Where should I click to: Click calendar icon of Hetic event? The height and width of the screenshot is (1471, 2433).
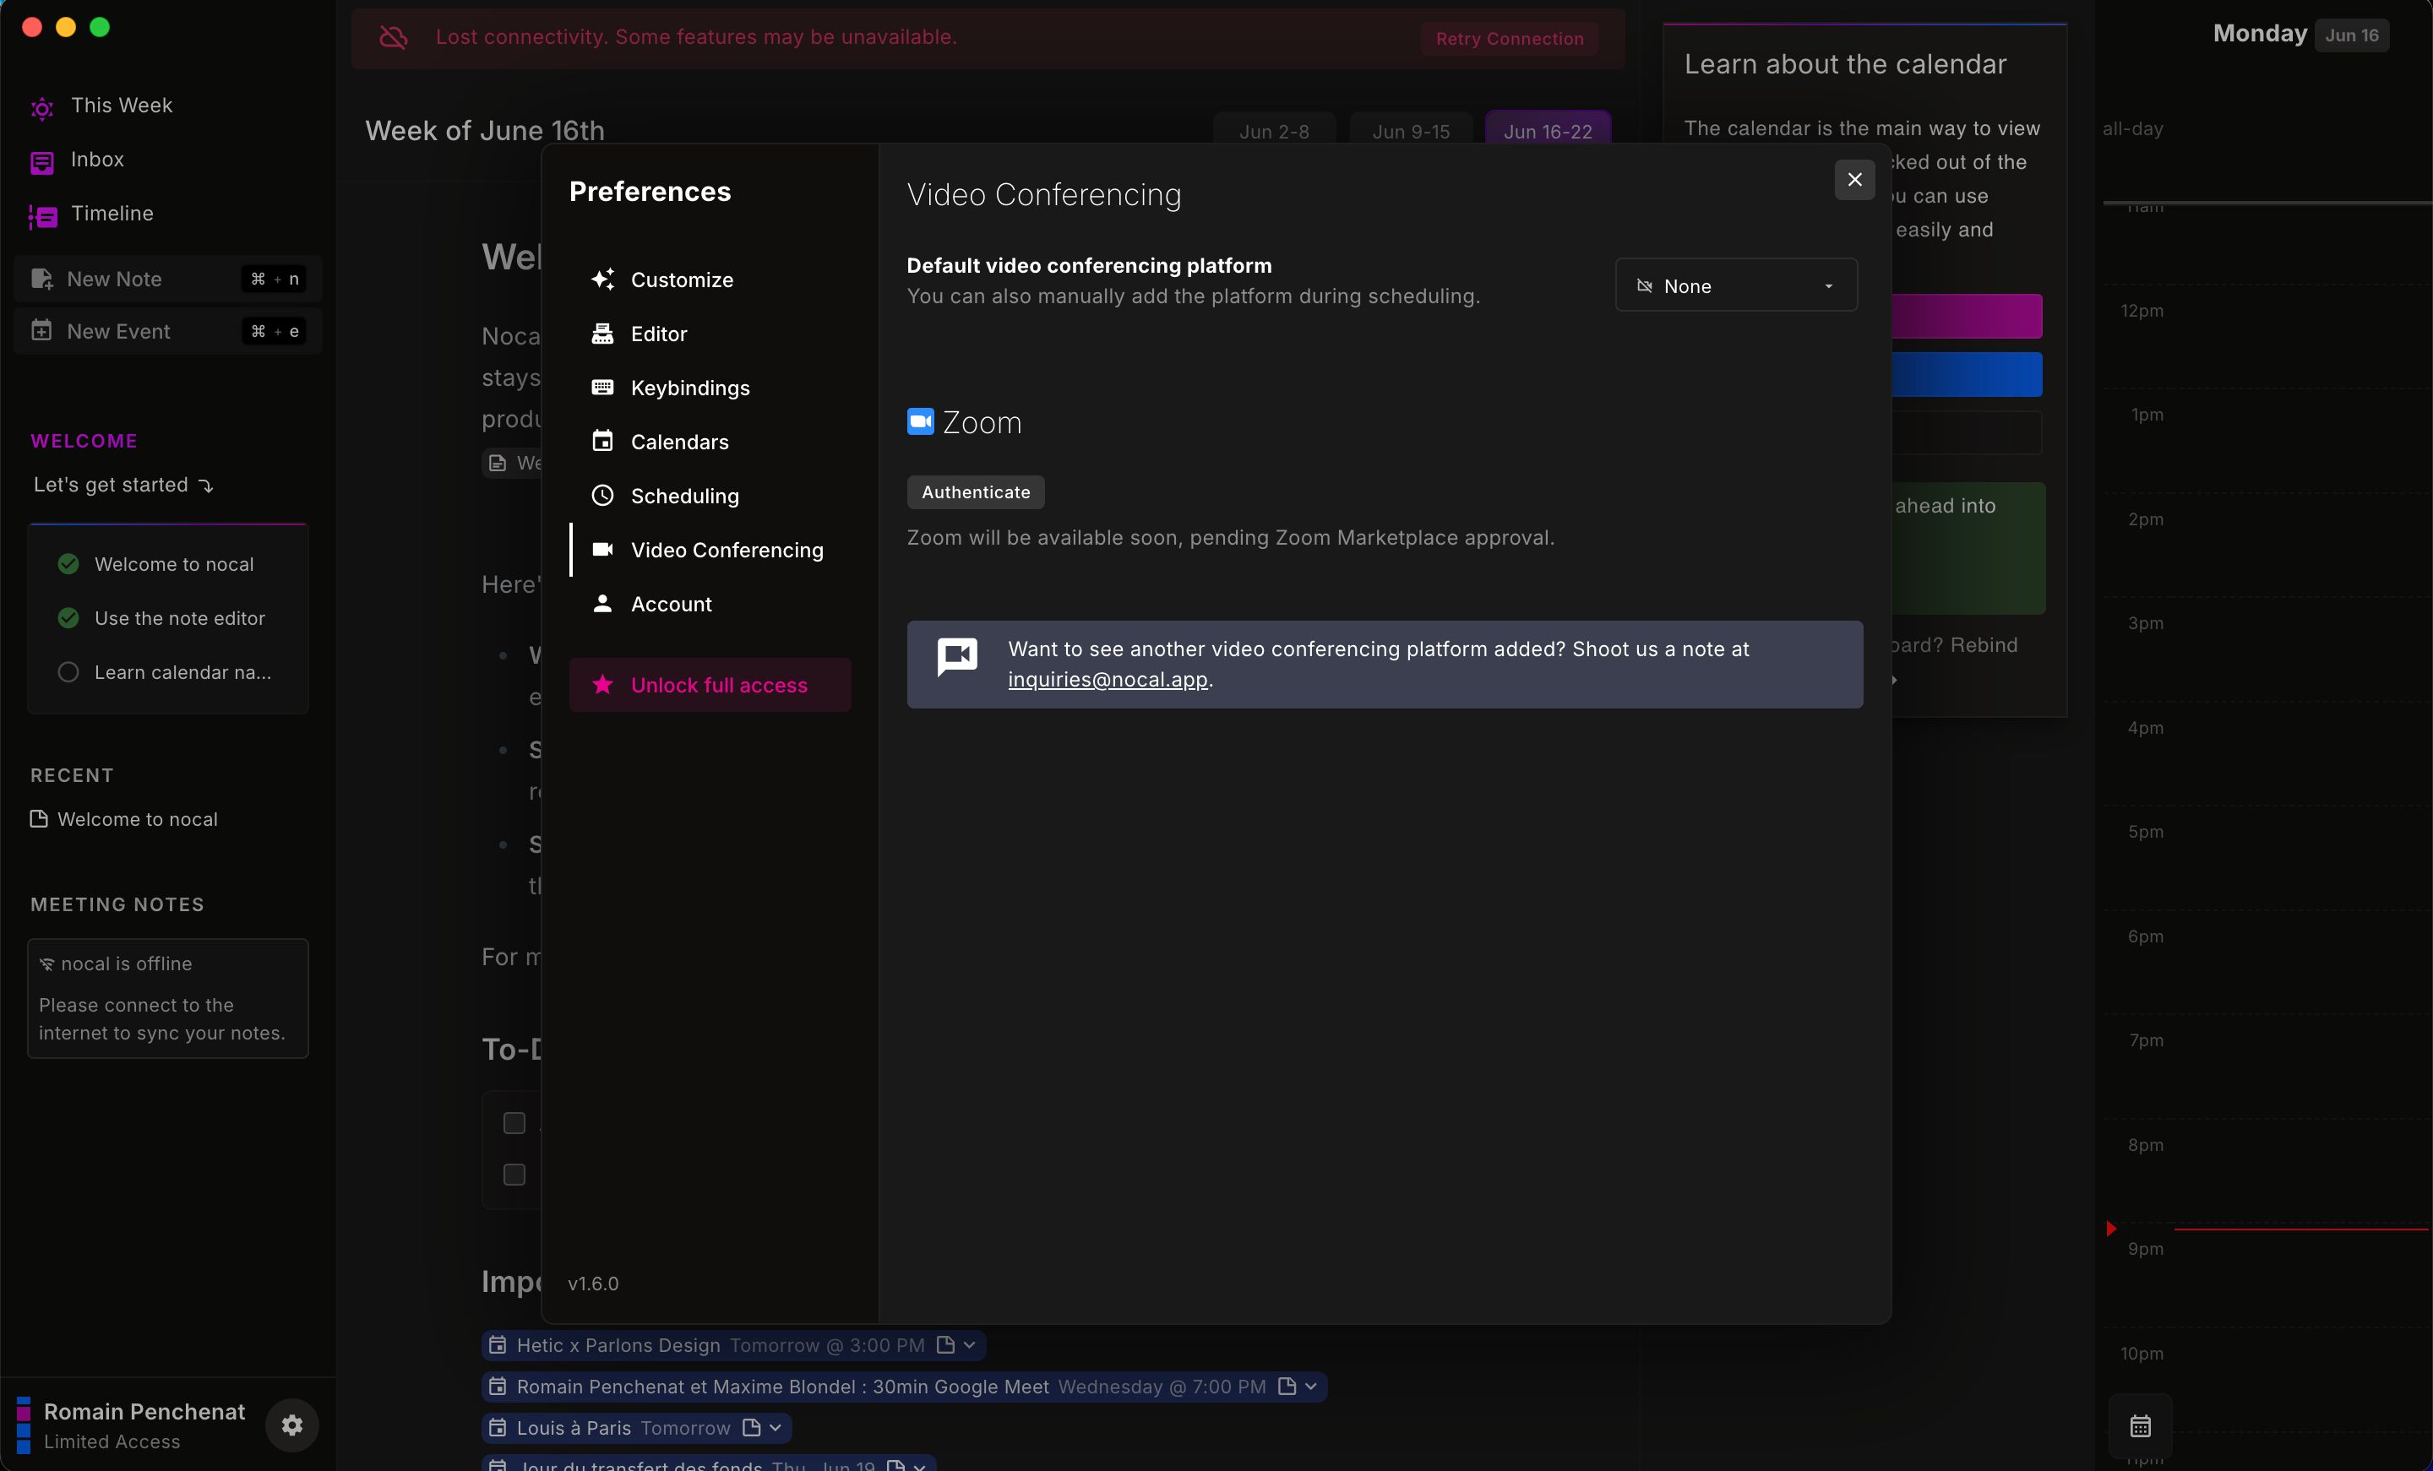click(498, 1344)
